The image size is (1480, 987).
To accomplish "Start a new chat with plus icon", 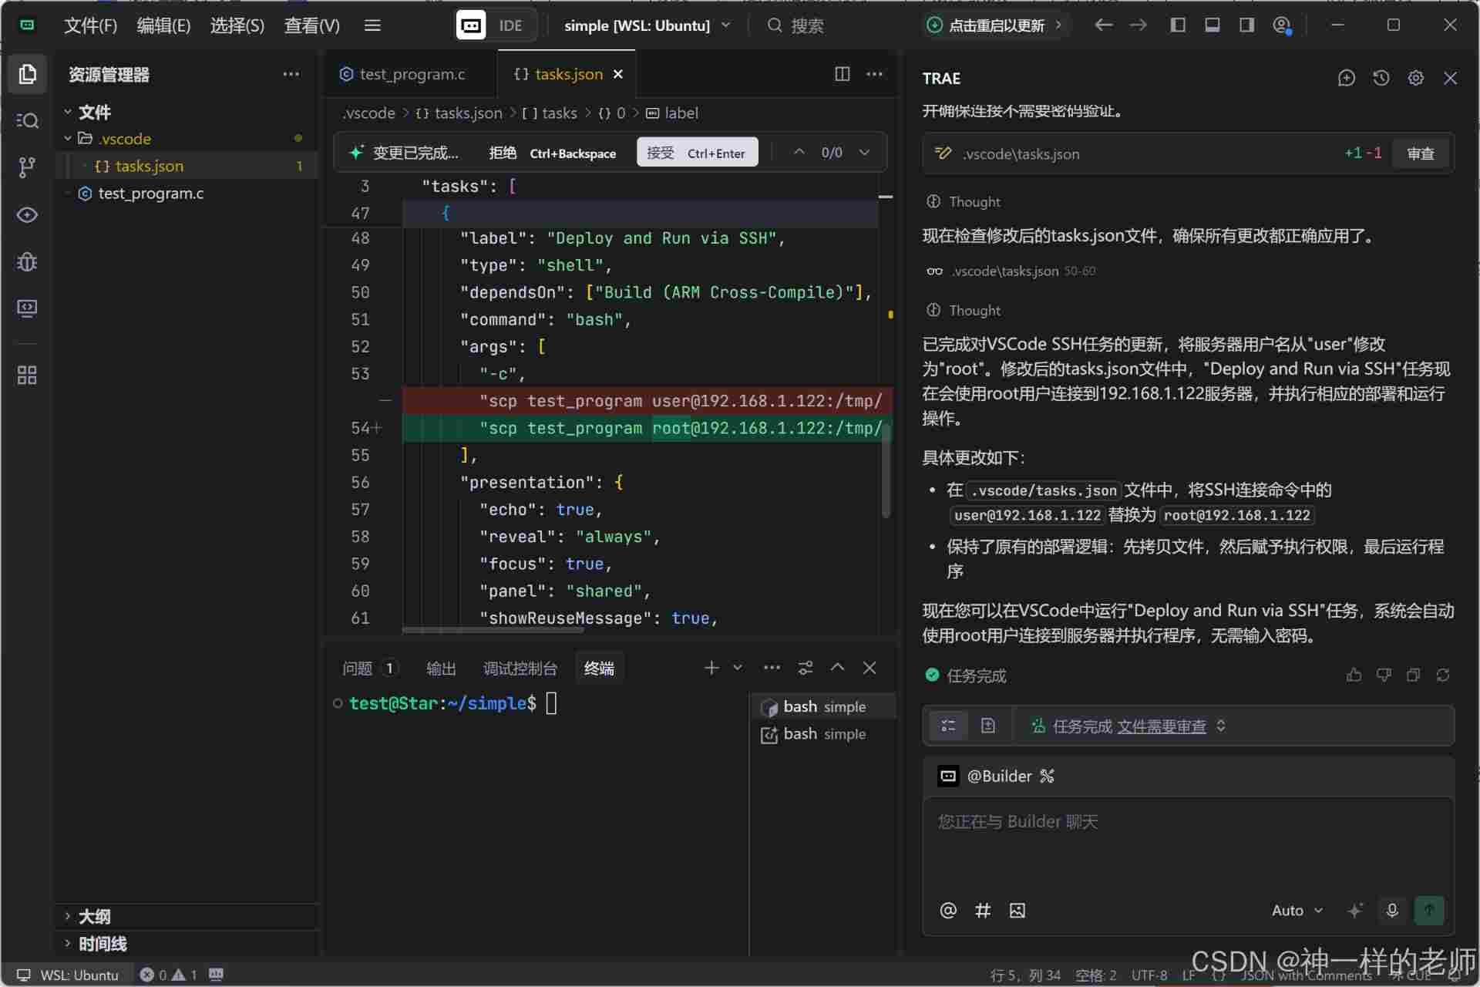I will tap(1346, 78).
